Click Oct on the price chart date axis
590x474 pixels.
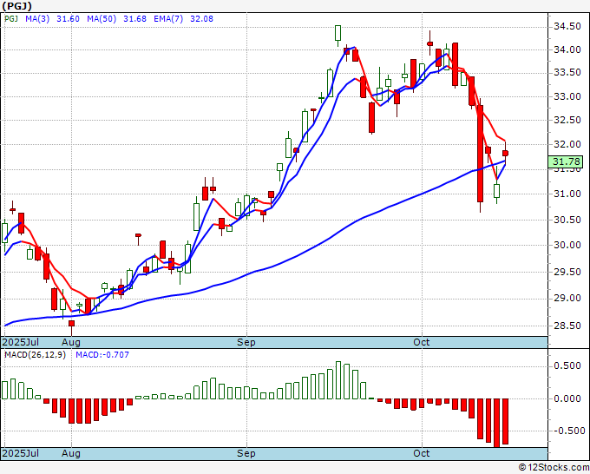(421, 342)
